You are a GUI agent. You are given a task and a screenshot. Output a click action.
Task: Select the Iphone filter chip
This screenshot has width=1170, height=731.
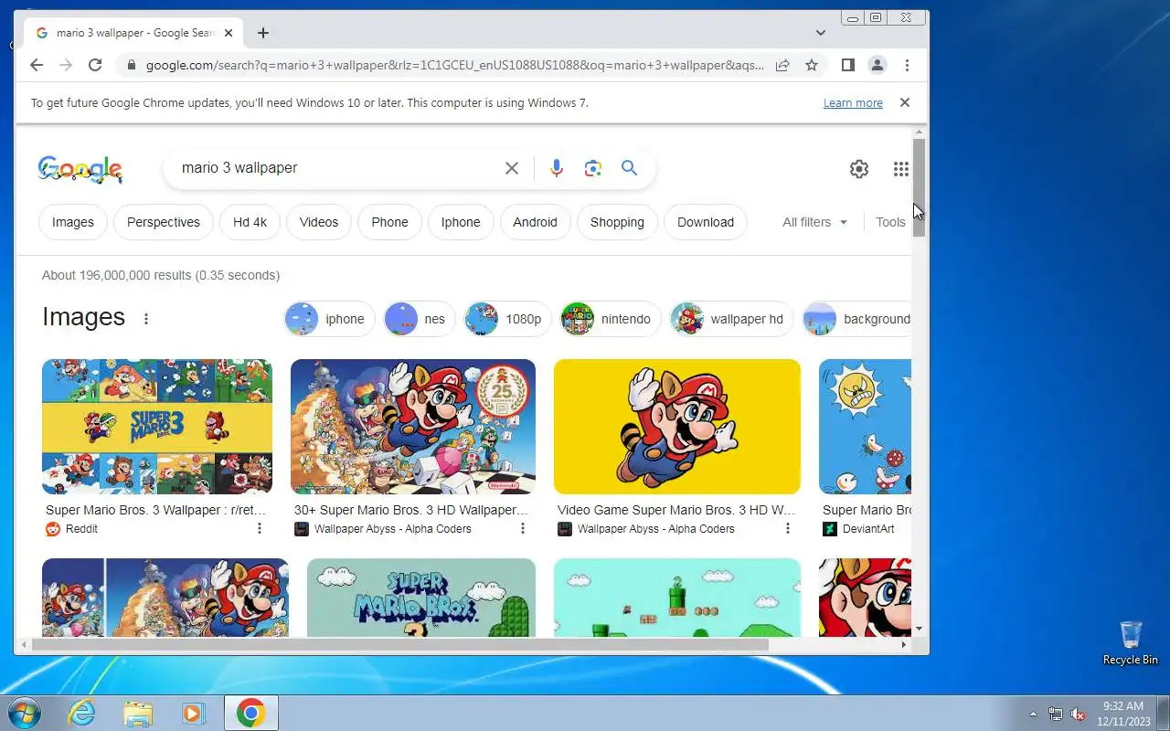(461, 222)
